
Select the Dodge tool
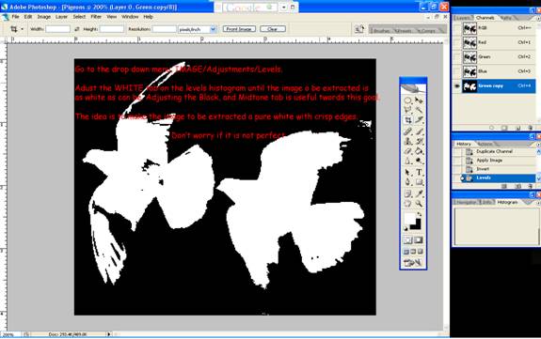(x=419, y=161)
